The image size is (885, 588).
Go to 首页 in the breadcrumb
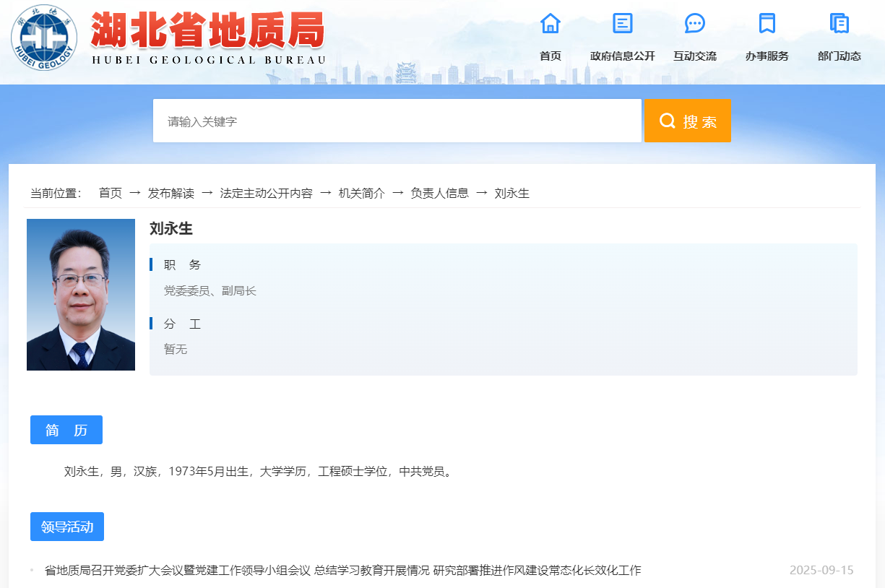click(111, 193)
